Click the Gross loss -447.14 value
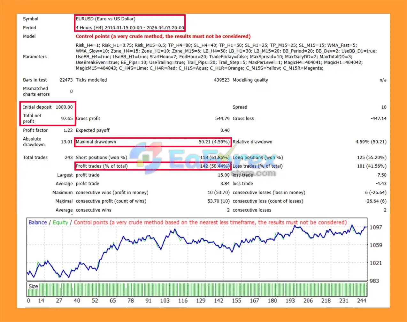The width and height of the screenshot is (407, 322). [378, 119]
